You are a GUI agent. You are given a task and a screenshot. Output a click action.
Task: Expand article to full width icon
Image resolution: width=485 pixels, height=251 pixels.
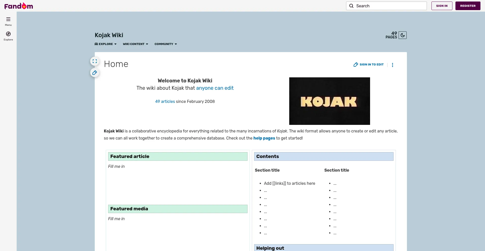point(95,61)
